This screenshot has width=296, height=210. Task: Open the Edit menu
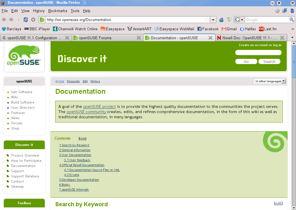click(x=14, y=11)
